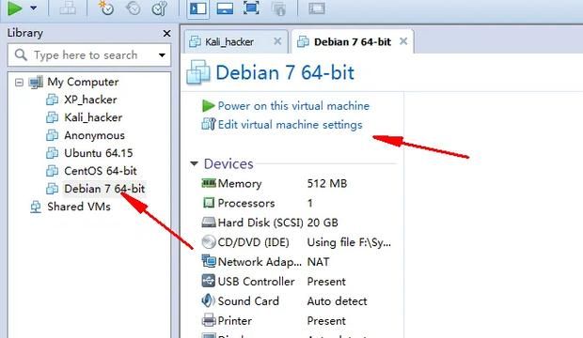583x338 pixels.
Task: Open the power options dropdown arrow
Action: tap(34, 8)
